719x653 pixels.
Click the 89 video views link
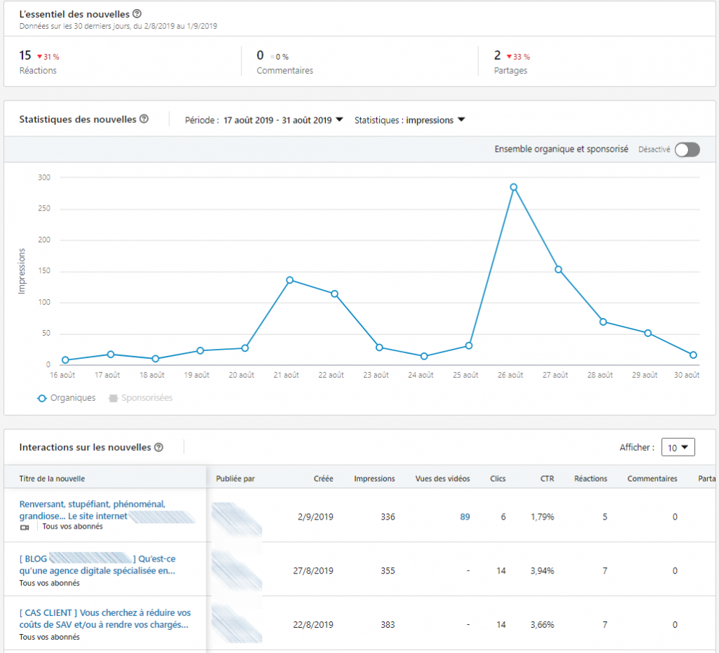[465, 517]
